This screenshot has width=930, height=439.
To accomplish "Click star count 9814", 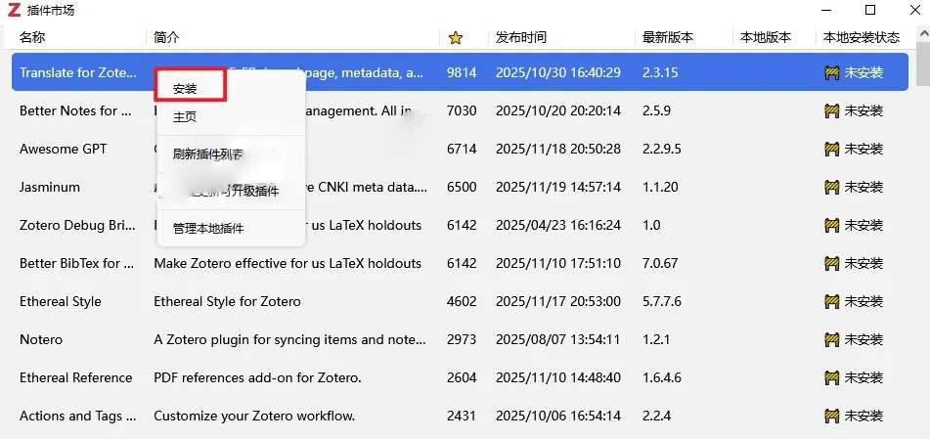I will tap(462, 72).
